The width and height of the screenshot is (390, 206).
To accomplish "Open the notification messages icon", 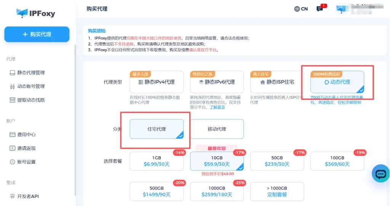I will [x=320, y=9].
